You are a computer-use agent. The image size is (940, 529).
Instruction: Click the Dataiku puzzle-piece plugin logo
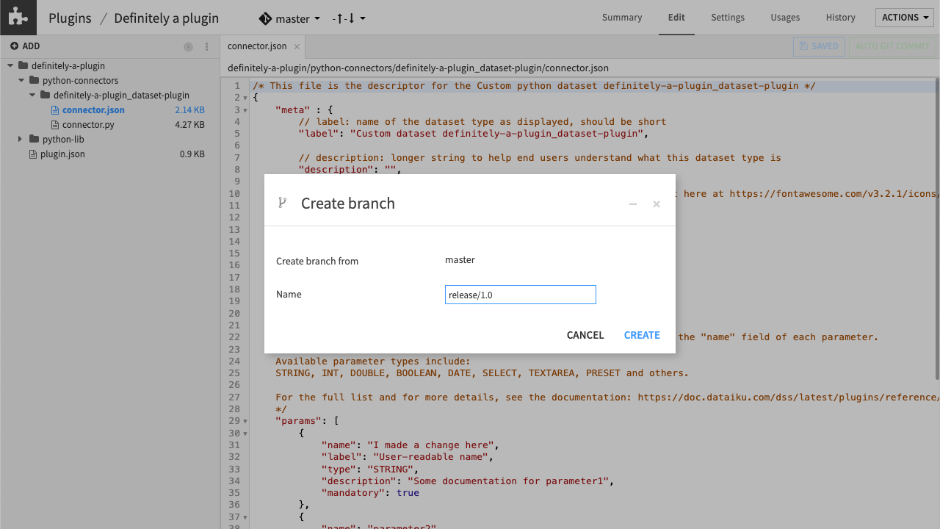point(18,18)
